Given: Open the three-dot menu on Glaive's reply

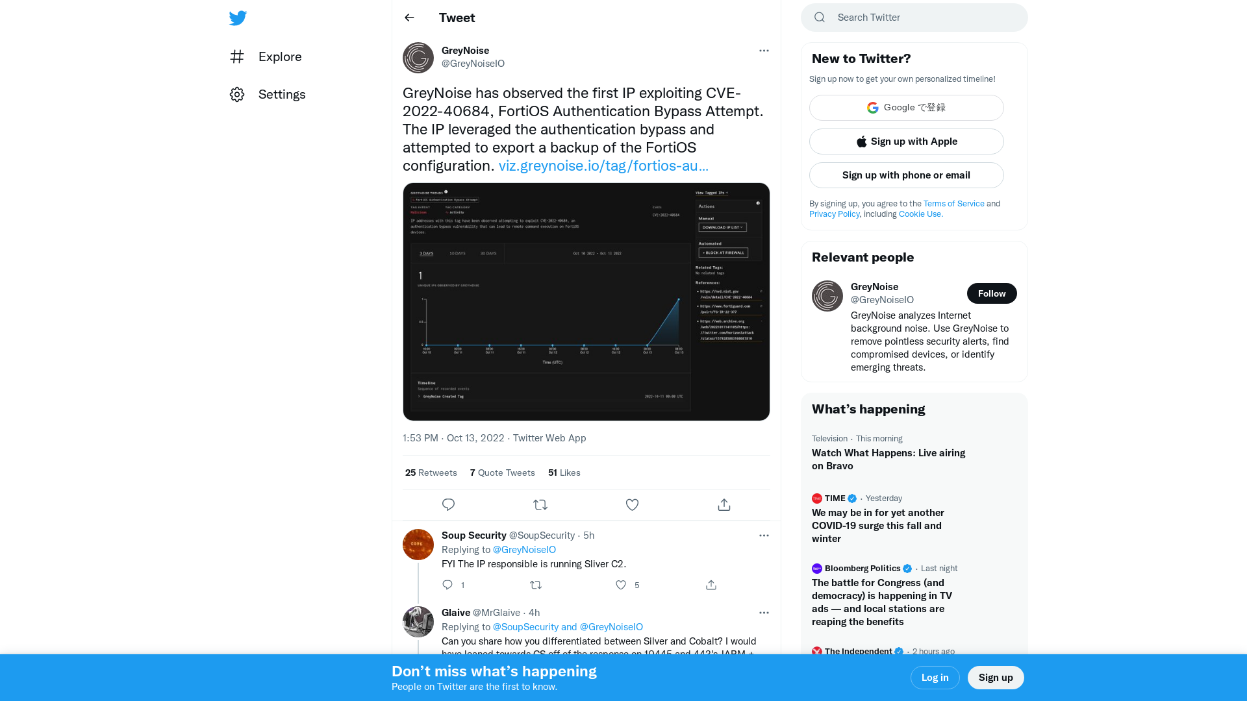Looking at the screenshot, I should [764, 612].
